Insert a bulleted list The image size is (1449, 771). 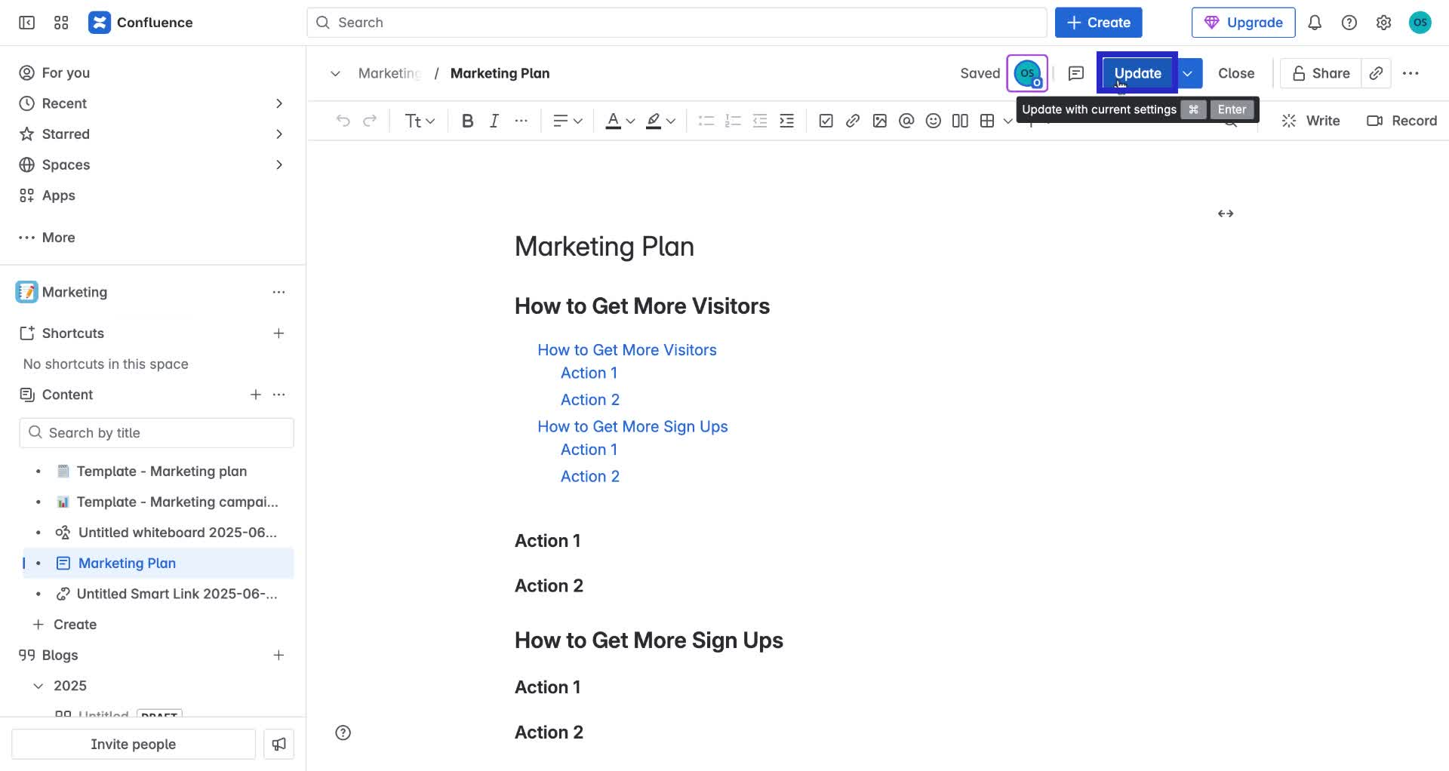tap(706, 120)
